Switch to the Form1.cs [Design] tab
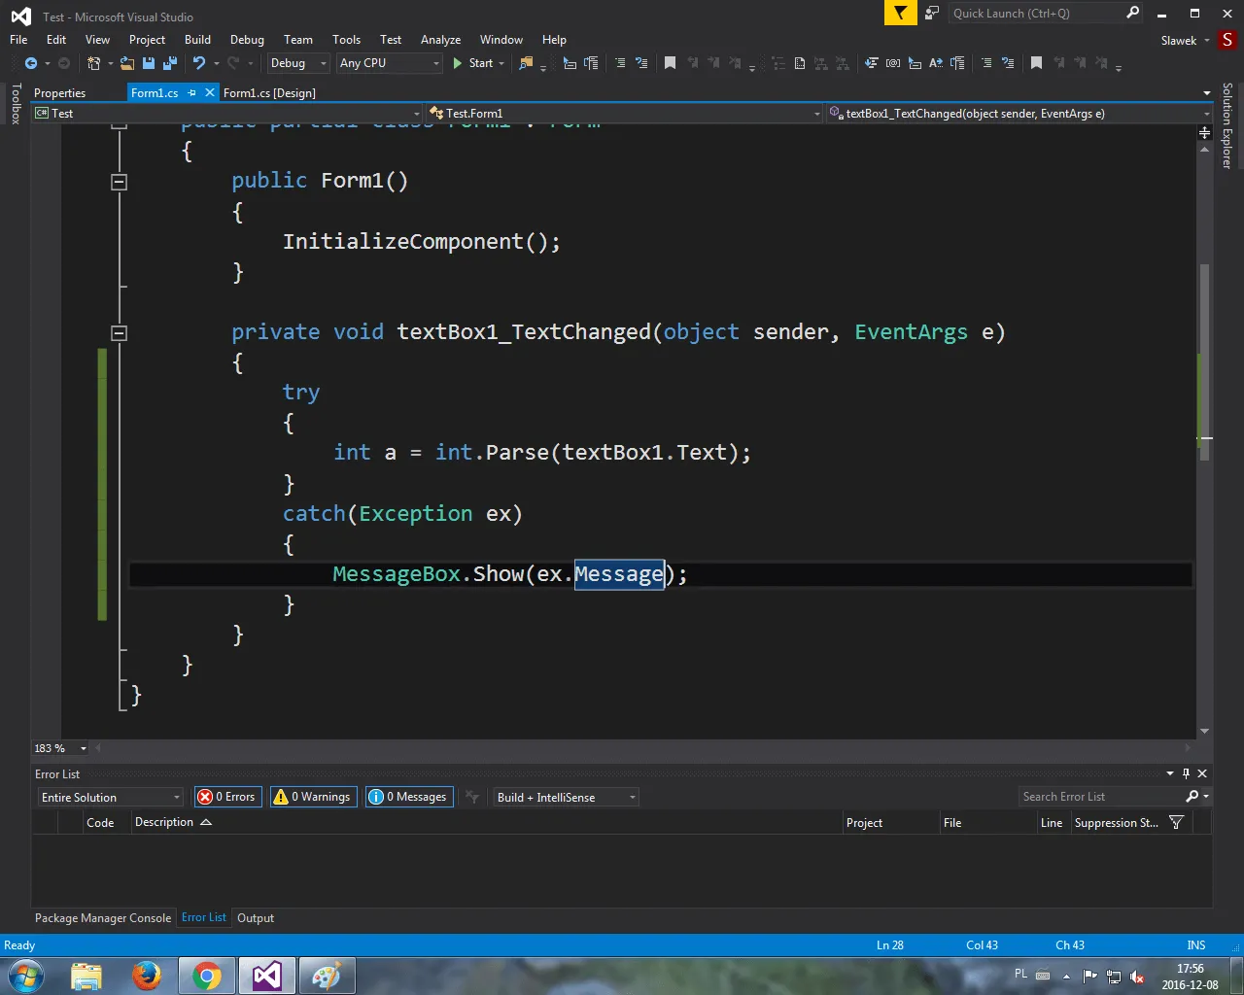 coord(269,93)
